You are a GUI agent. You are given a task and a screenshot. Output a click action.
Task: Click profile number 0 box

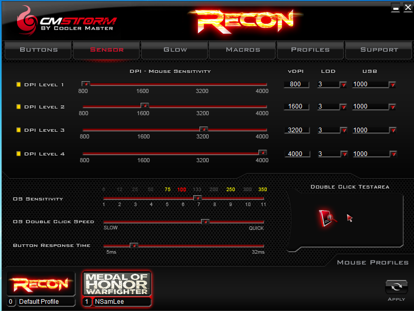10,302
